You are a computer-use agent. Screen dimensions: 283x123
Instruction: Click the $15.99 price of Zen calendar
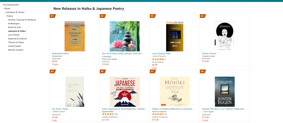[x=105, y=64]
